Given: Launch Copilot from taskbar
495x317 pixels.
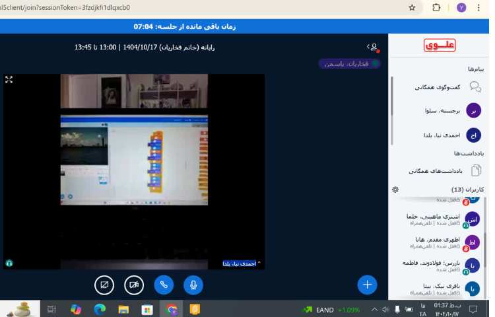Looking at the screenshot, I should [76, 310].
